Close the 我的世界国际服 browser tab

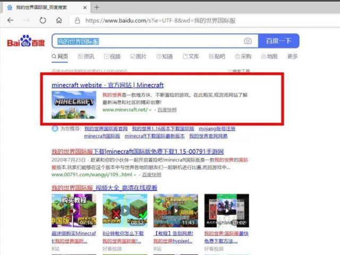(85, 7)
